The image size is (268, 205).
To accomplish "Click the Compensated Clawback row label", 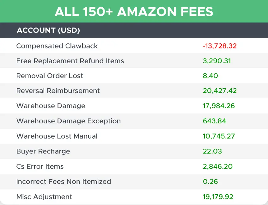I will [x=57, y=46].
